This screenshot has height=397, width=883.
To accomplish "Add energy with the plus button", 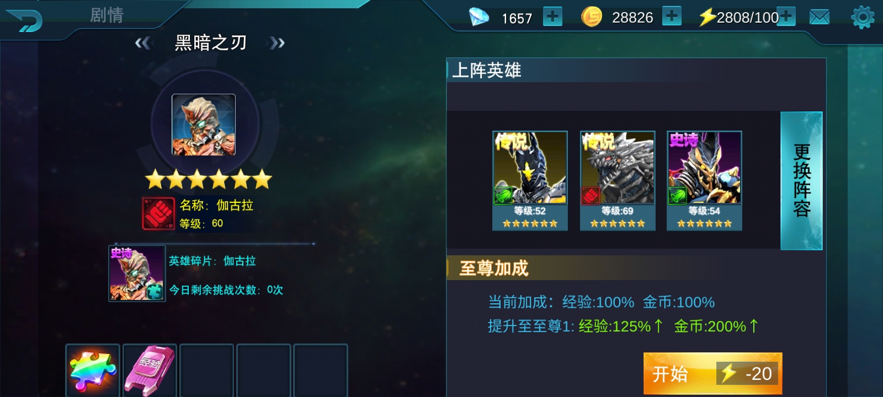I will 786,17.
